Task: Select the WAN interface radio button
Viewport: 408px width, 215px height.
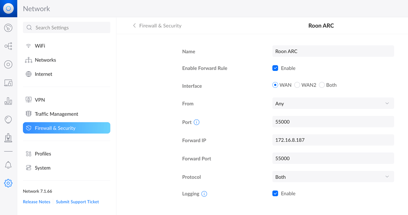Action: coord(275,85)
